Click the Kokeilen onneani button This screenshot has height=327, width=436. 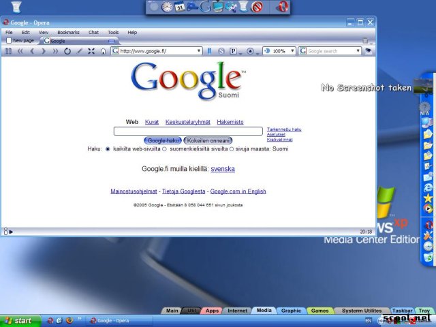[208, 141]
